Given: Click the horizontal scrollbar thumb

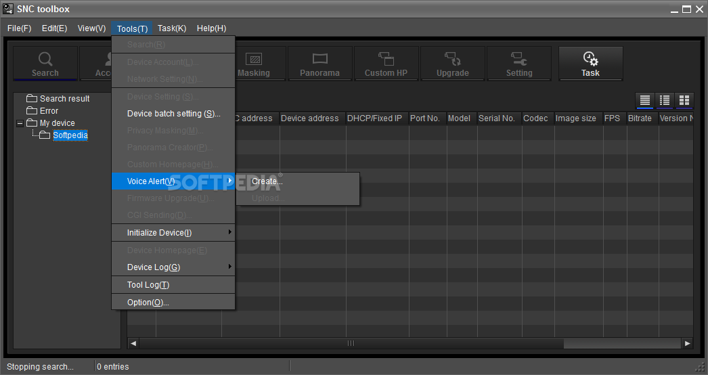Looking at the screenshot, I should click(x=351, y=343).
